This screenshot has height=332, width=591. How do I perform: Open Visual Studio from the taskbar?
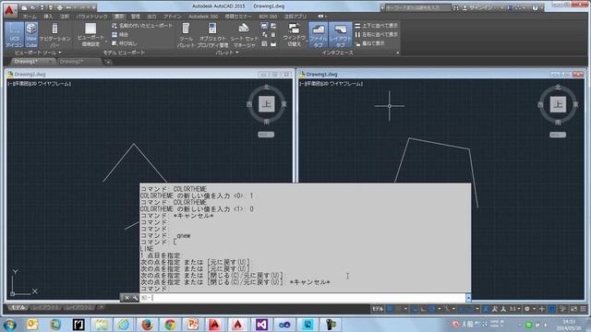click(x=261, y=324)
